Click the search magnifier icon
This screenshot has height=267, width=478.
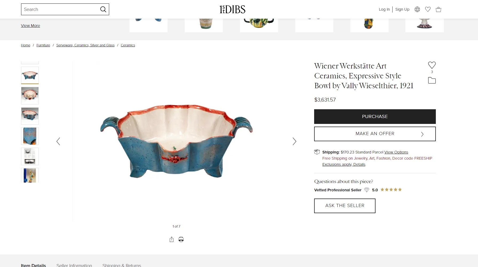103,9
